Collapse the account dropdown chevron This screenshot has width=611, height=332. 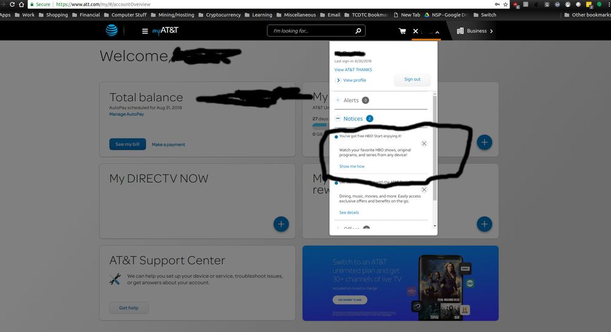[x=437, y=32]
